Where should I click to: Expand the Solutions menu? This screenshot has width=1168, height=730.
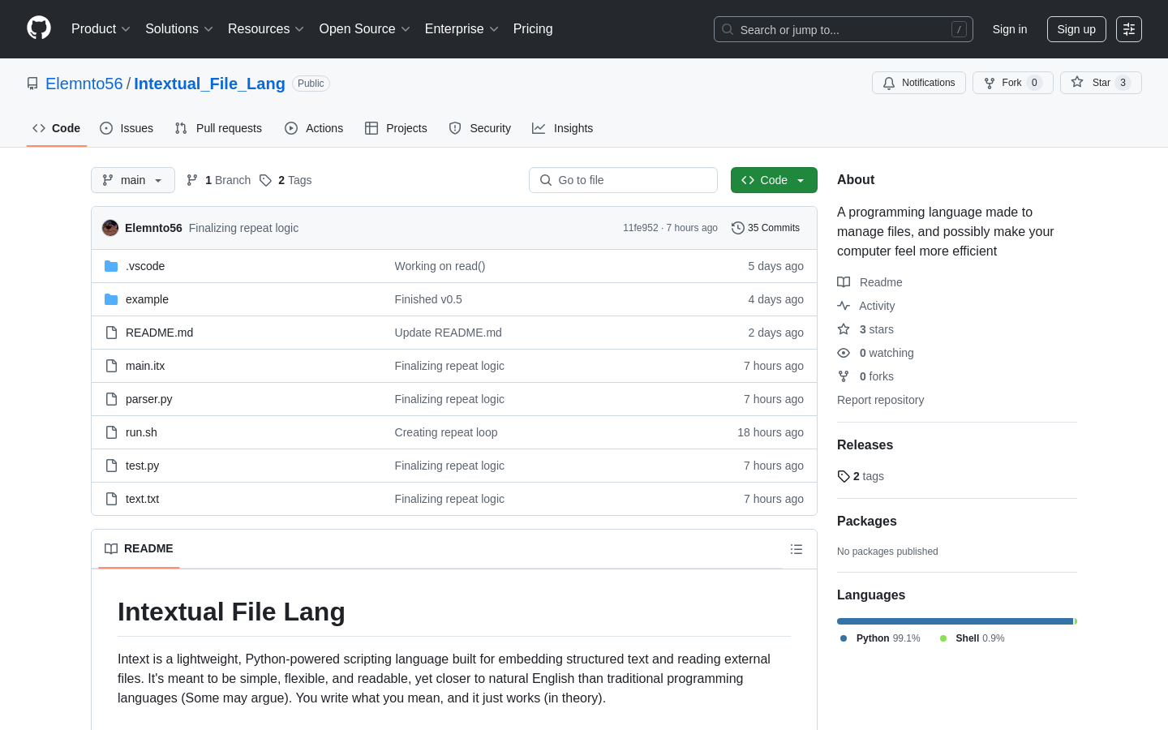pos(179,28)
